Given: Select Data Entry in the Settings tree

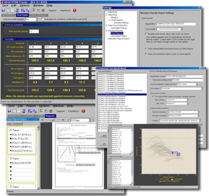Looking at the screenshot, I should coord(112,12).
